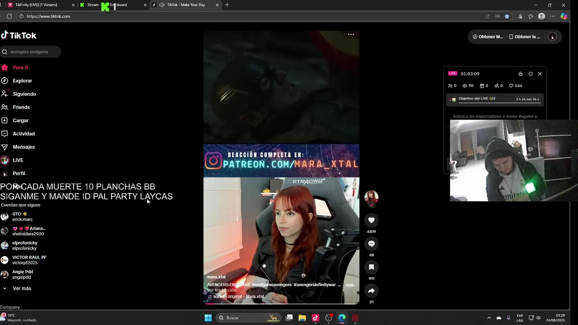Click the Edge icon in the taskbar
The image size is (578, 325).
point(342,318)
